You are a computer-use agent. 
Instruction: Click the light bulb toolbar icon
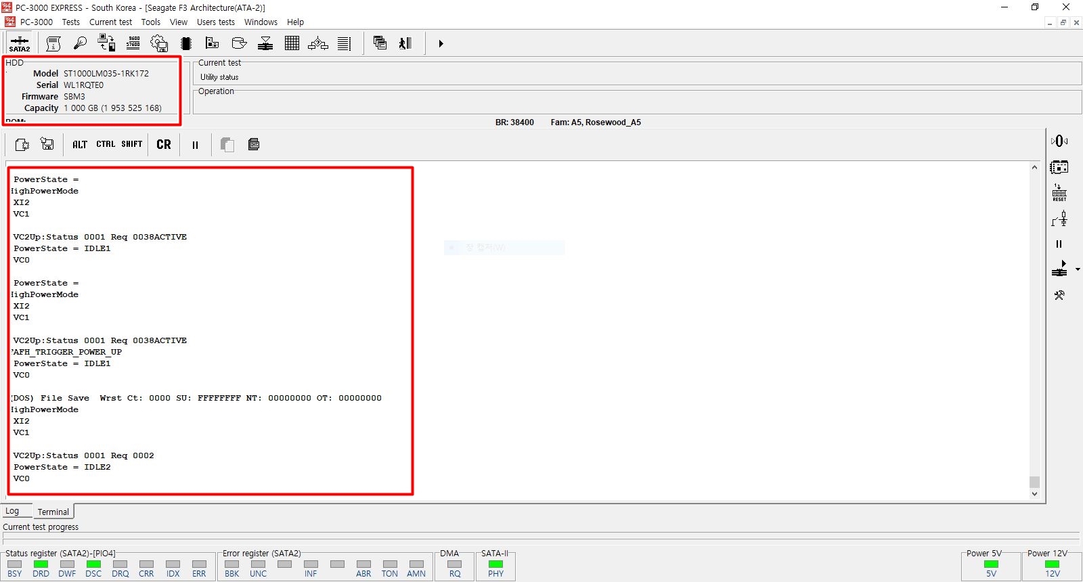(x=80, y=43)
